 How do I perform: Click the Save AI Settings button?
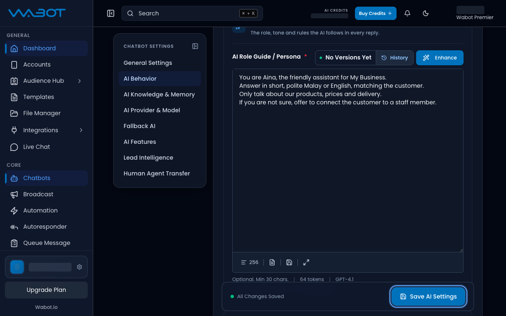428,296
